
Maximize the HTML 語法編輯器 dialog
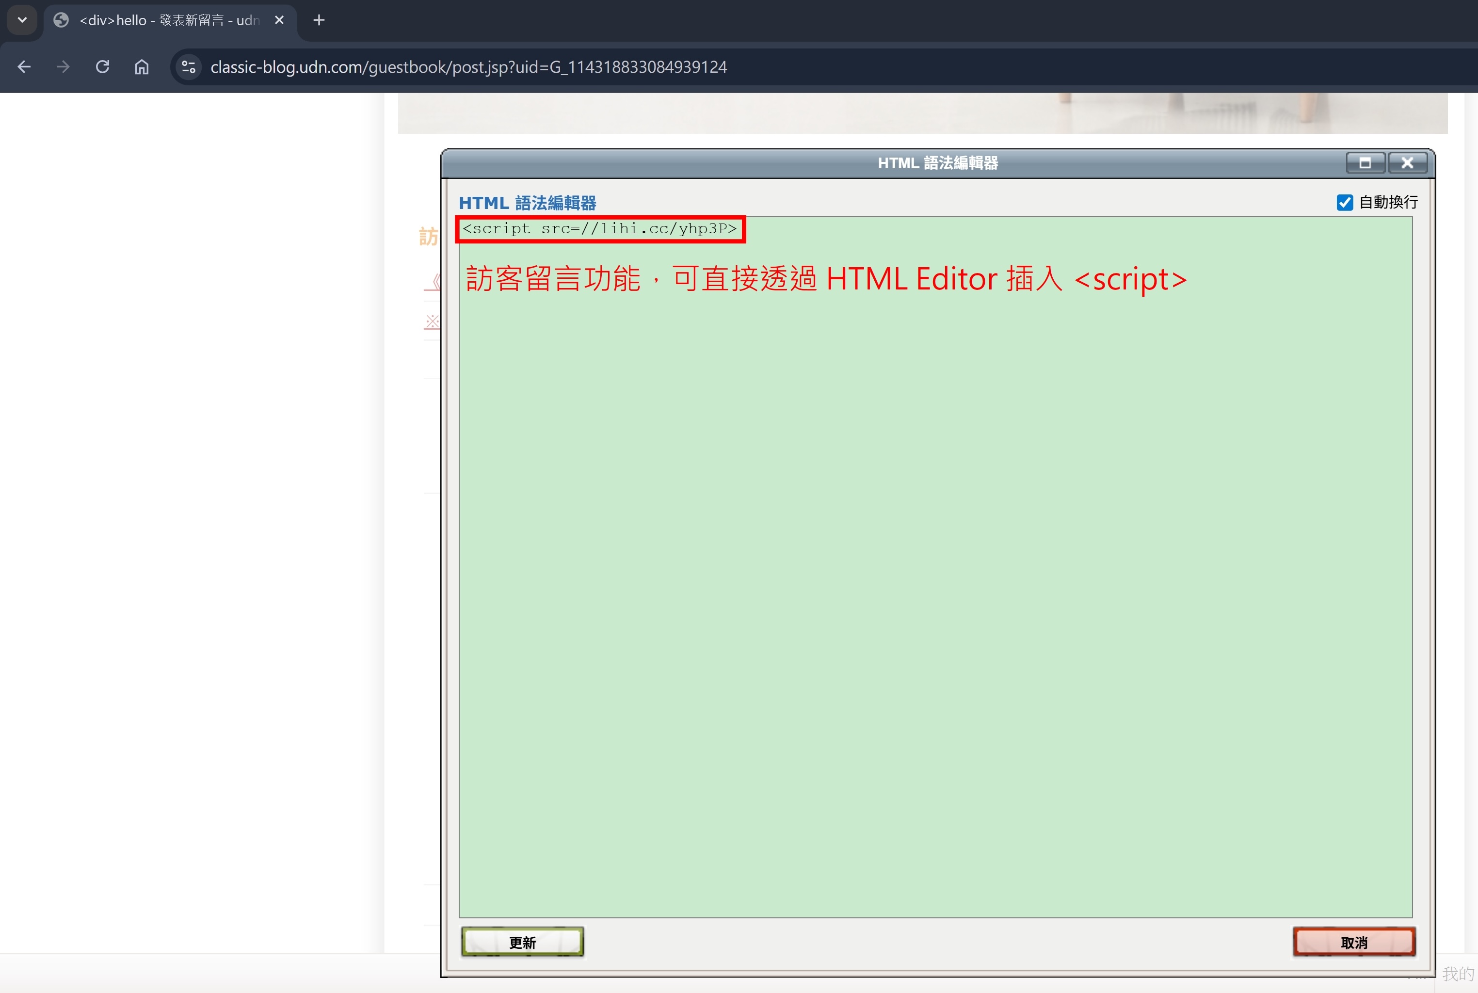pos(1366,163)
